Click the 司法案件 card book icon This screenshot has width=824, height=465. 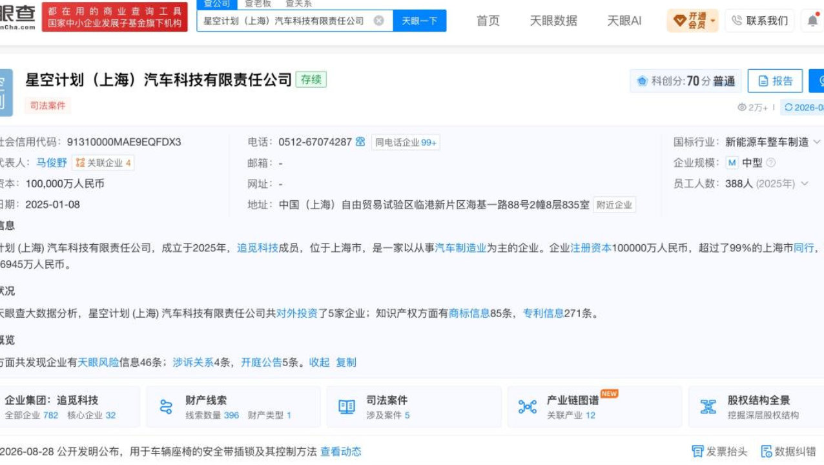[347, 407]
